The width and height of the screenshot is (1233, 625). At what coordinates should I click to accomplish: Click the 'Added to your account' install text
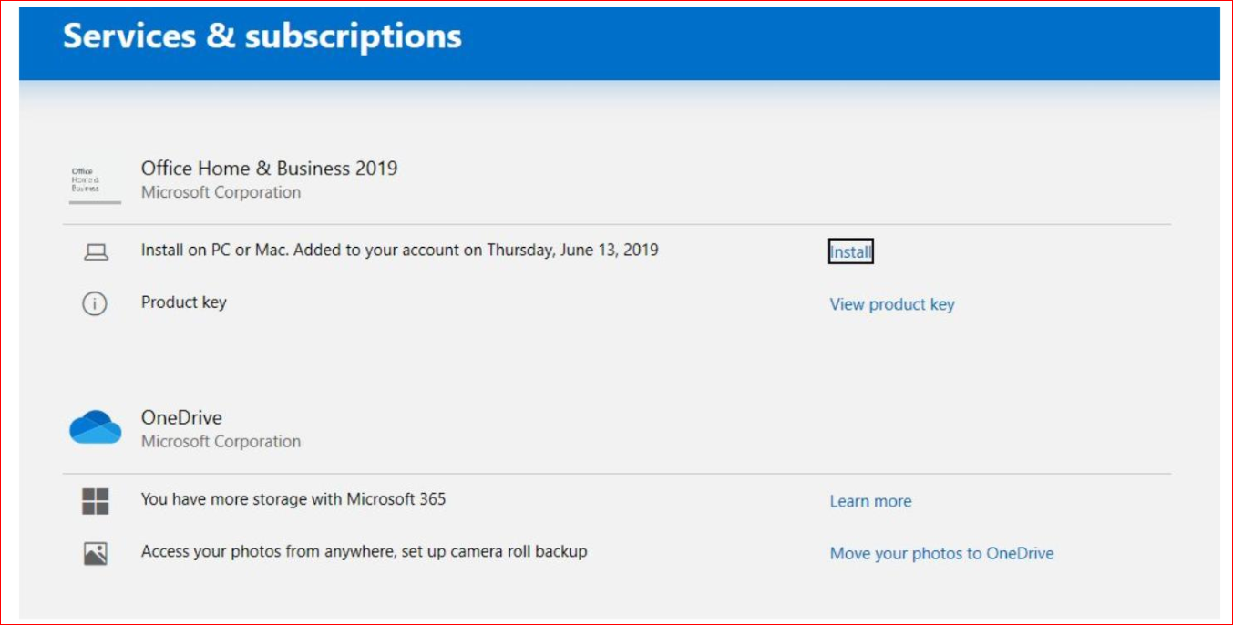pyautogui.click(x=400, y=250)
